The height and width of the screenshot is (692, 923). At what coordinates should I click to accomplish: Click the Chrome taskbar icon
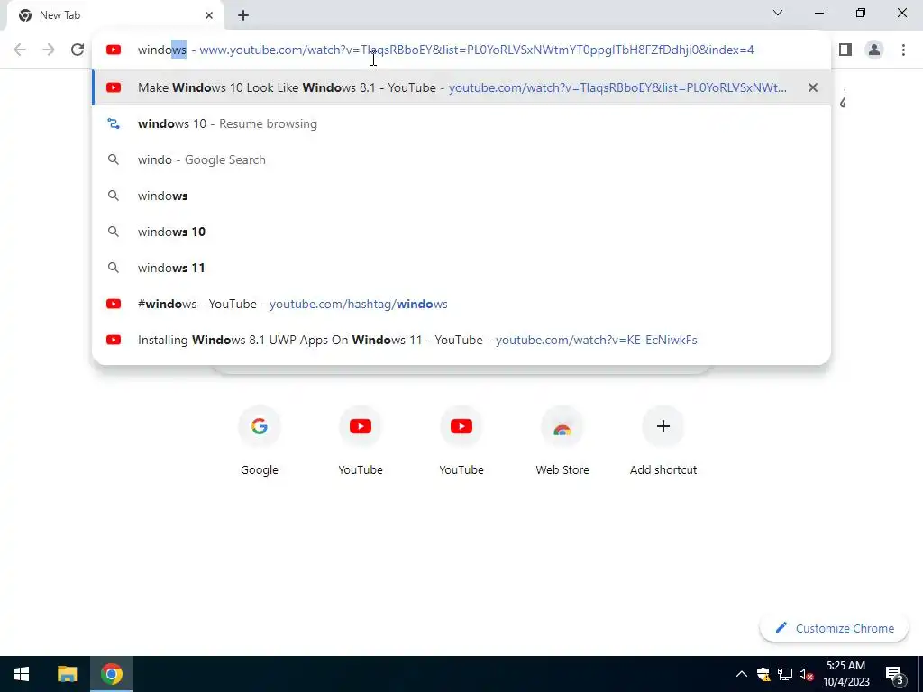(111, 674)
